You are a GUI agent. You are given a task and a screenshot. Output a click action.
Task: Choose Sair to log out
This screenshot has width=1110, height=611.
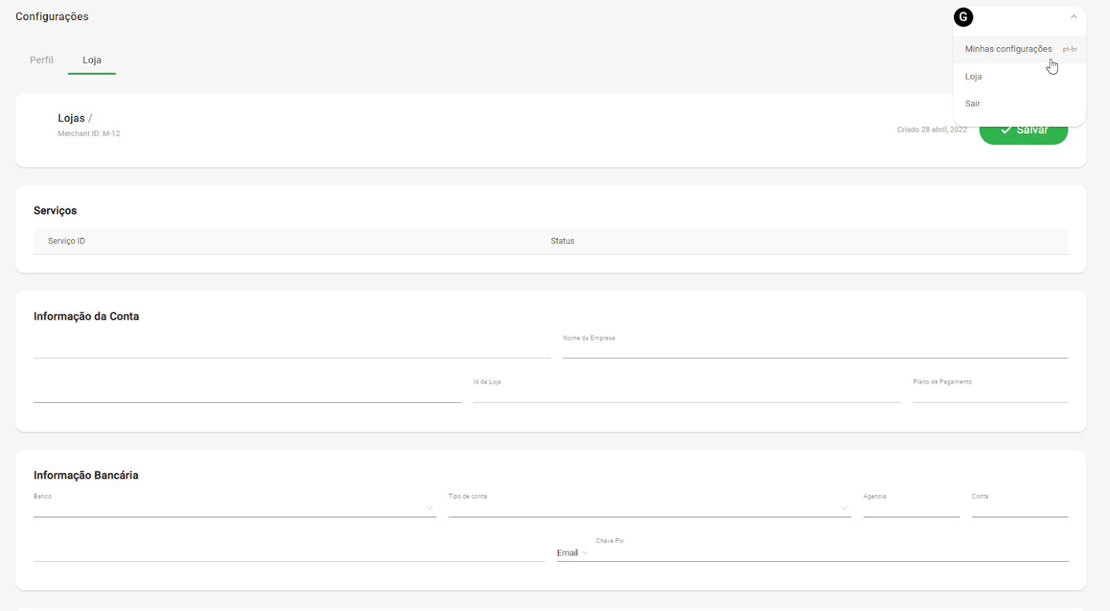point(1019,104)
